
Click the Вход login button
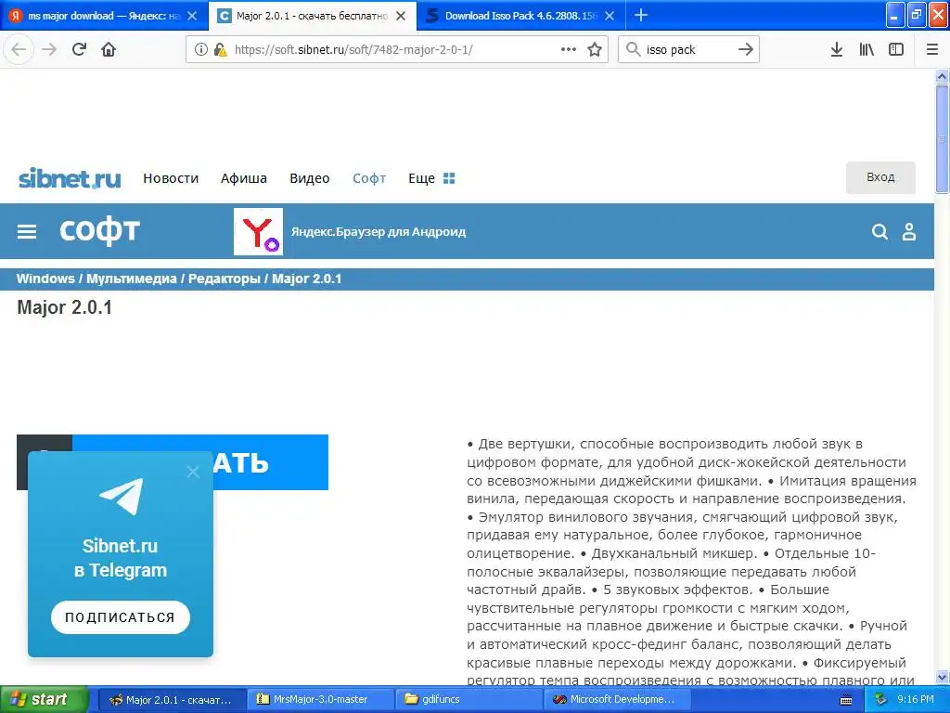pos(880,177)
